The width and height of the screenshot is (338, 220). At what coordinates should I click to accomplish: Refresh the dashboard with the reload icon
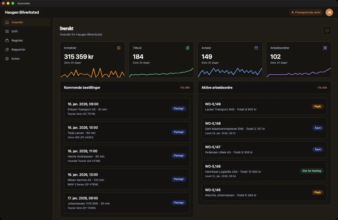(x=327, y=31)
